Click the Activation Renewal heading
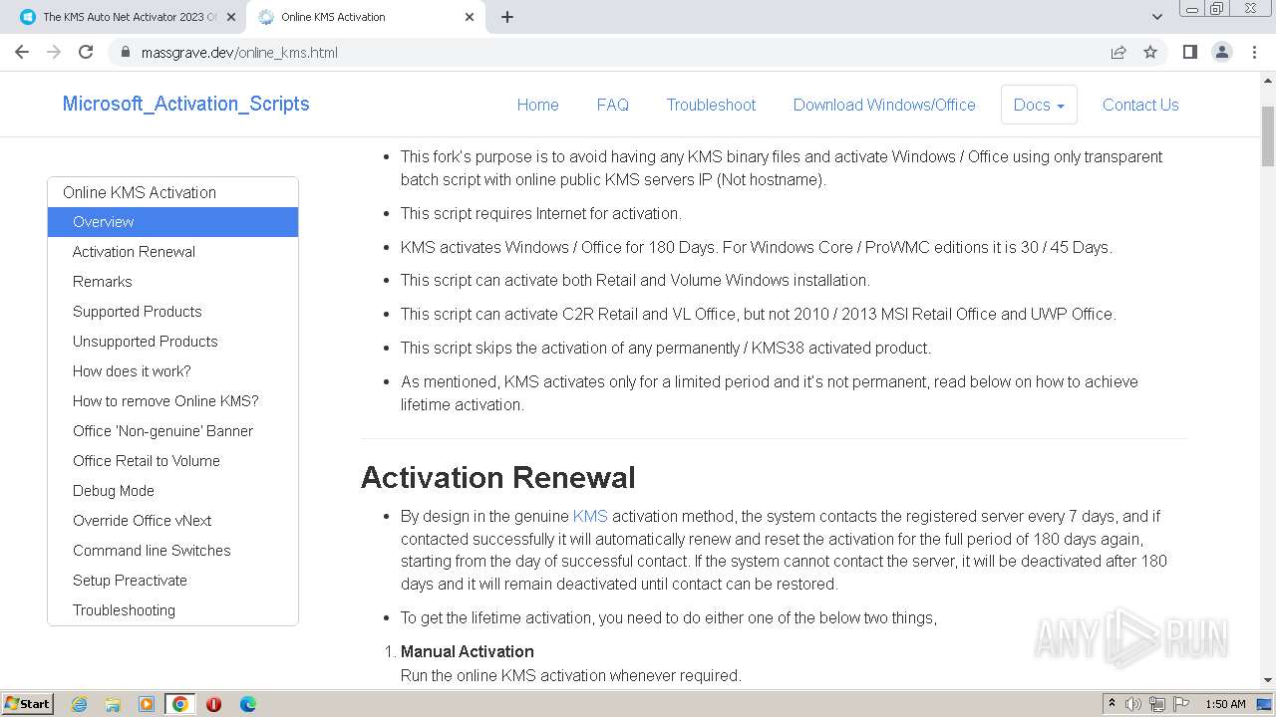This screenshot has height=717, width=1276. click(497, 477)
